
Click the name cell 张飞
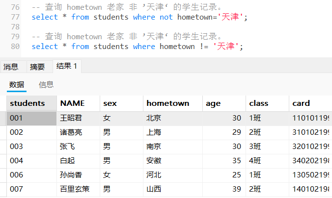coord(78,147)
